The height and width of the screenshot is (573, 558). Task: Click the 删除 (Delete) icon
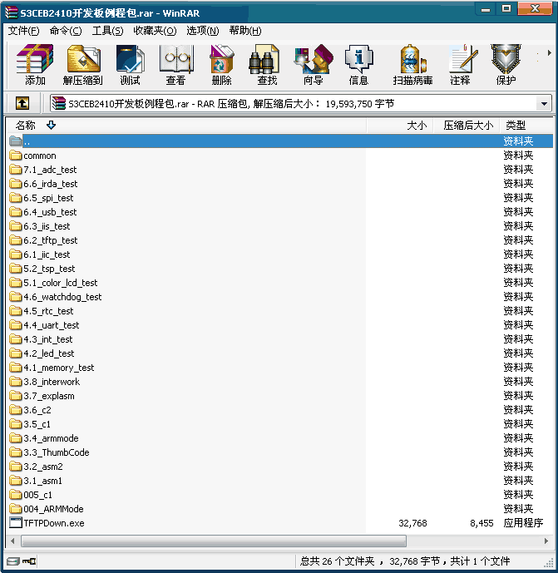(221, 65)
